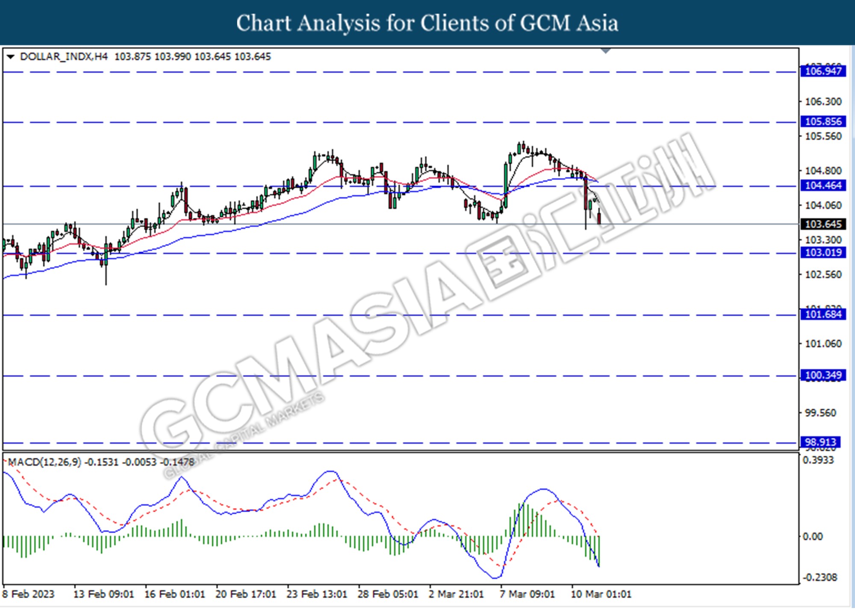Click the 104.060 price scale value
The height and width of the screenshot is (611, 855).
823,205
